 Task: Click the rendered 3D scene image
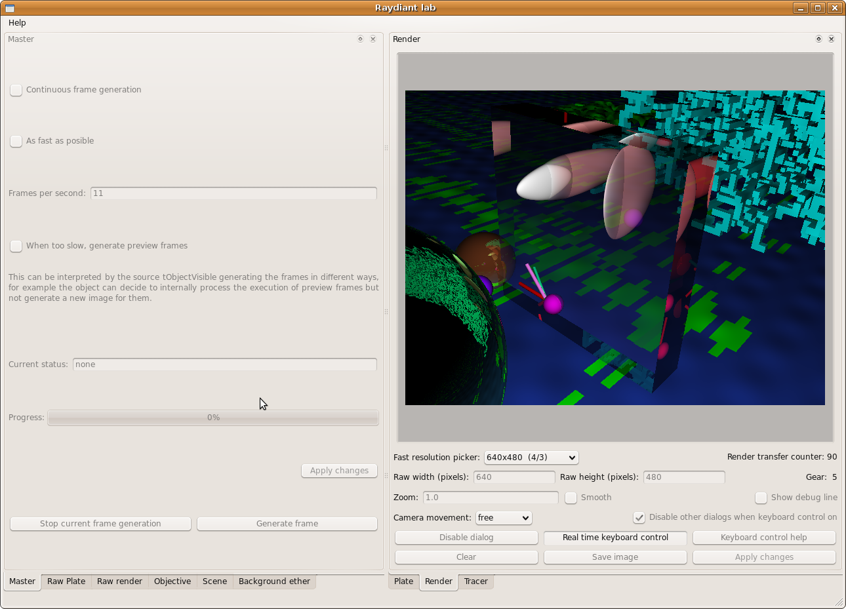[x=614, y=248]
